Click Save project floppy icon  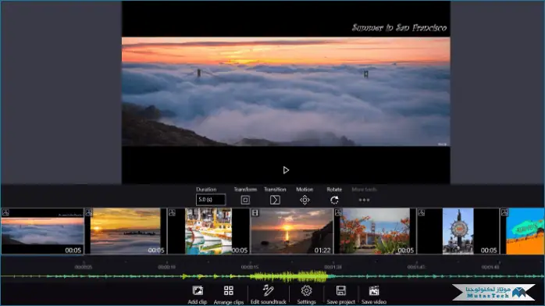tap(340, 290)
